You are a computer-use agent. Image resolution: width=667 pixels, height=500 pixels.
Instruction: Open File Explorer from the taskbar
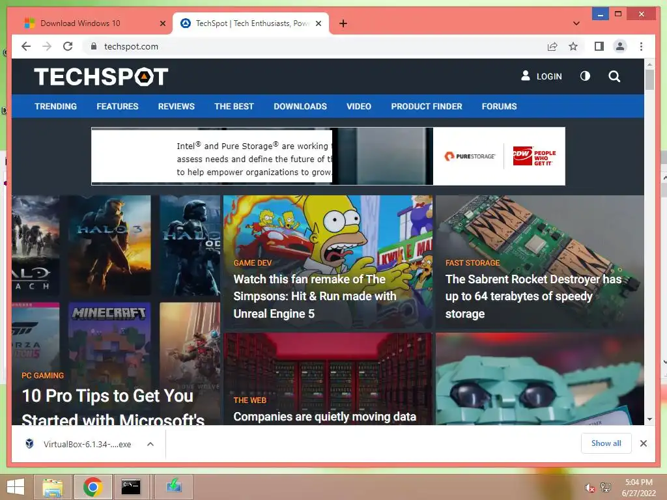click(x=53, y=487)
